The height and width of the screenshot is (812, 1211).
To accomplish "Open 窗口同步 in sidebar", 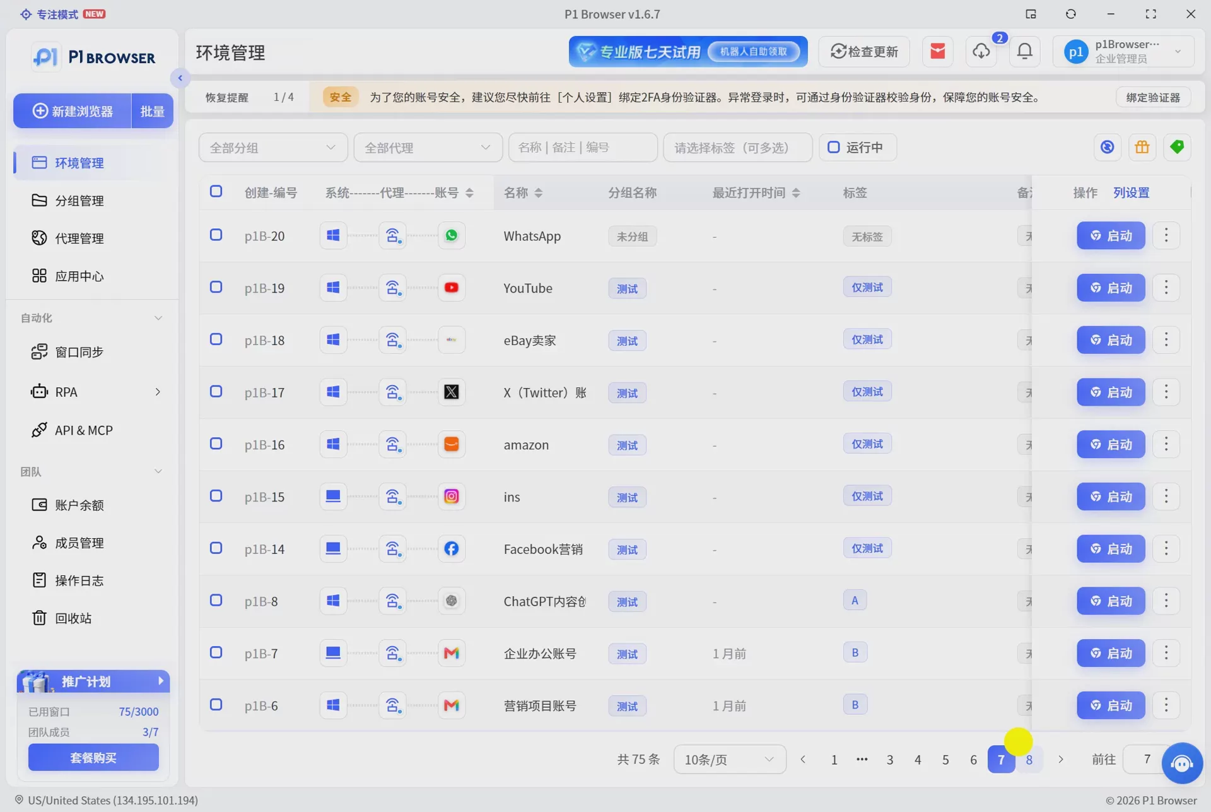I will pyautogui.click(x=79, y=352).
